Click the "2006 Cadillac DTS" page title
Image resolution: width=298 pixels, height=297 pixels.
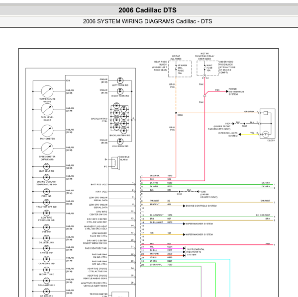click(x=147, y=10)
